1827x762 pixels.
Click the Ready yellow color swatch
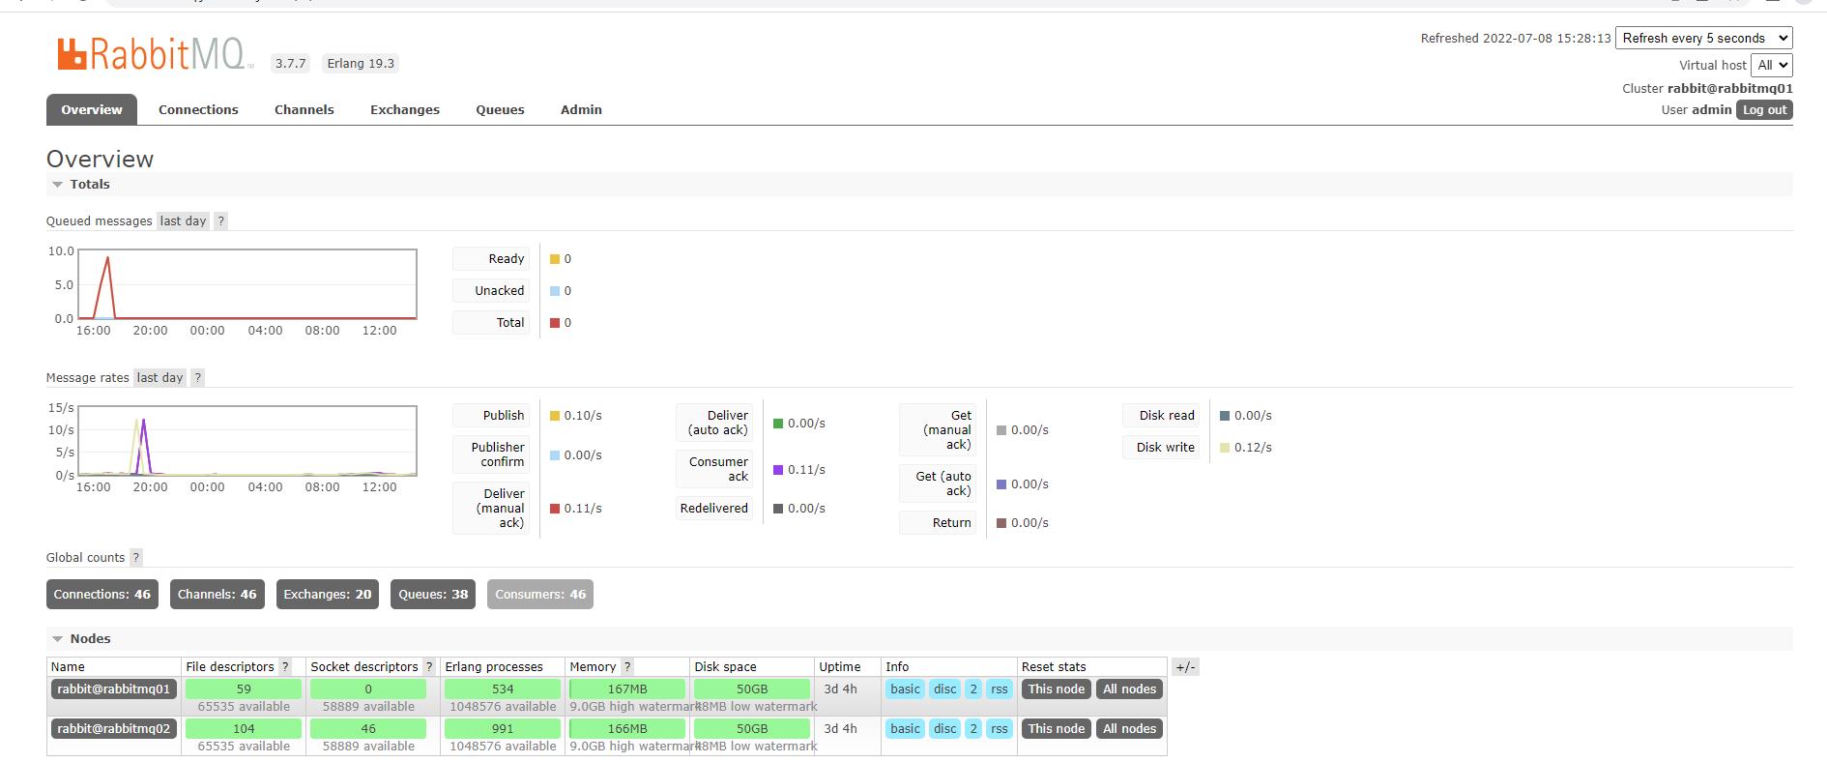pos(555,259)
